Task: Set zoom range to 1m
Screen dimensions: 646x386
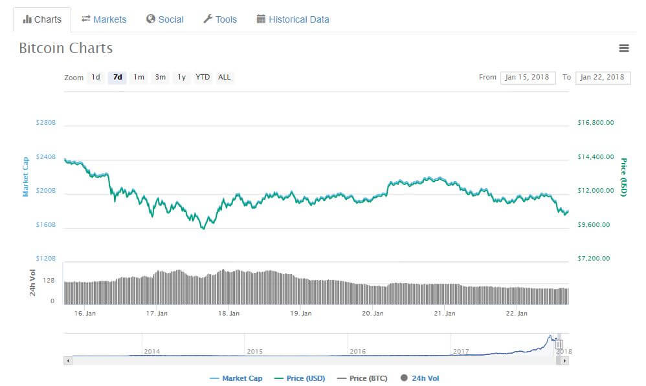Action: coord(139,78)
